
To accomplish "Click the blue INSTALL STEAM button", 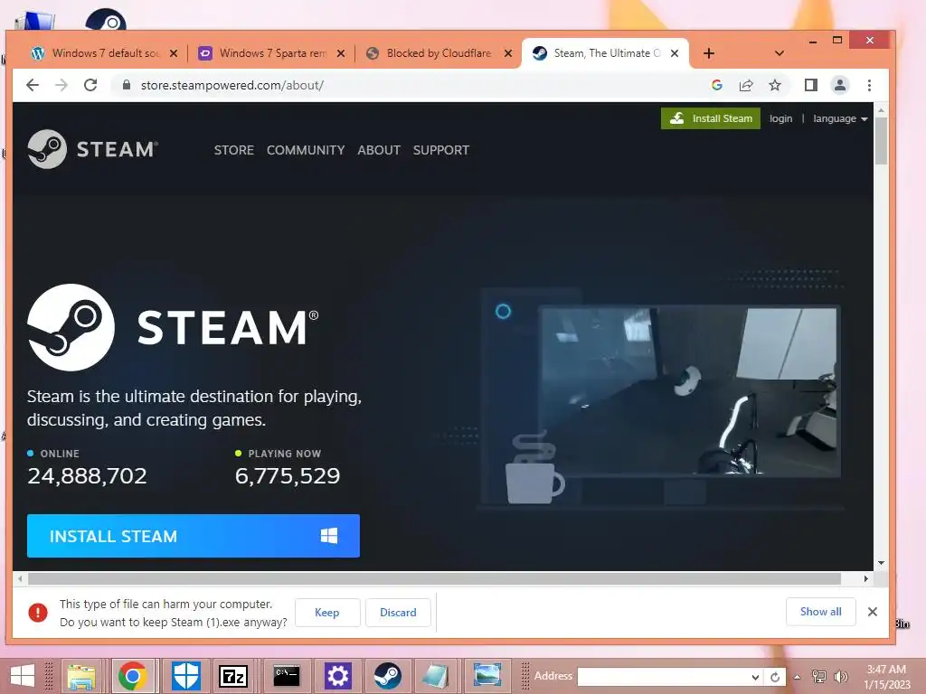I will coord(194,536).
